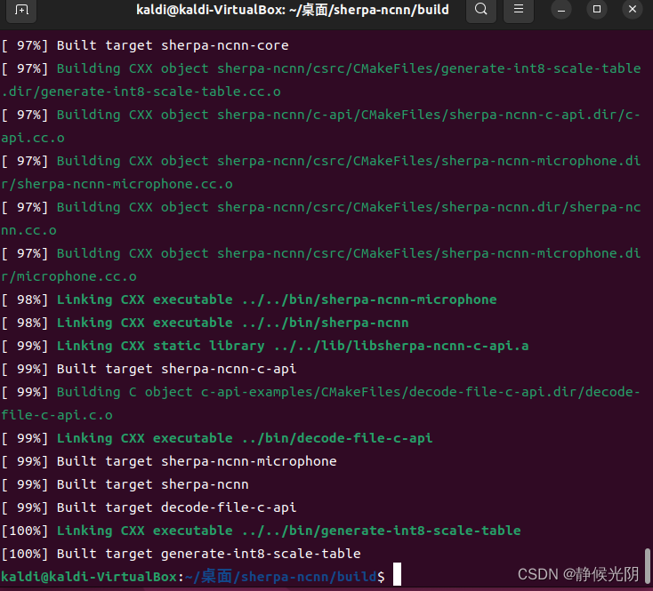This screenshot has width=653, height=591.
Task: Open a new terminal tab
Action: pos(21,10)
